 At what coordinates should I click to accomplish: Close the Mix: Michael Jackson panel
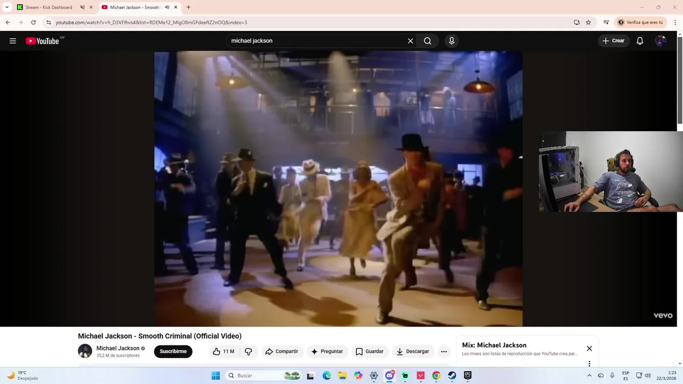coord(589,348)
